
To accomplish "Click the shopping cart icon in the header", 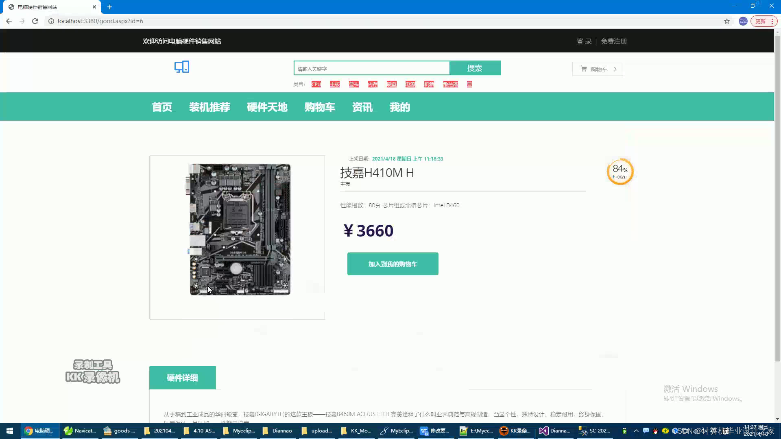I will [x=584, y=69].
